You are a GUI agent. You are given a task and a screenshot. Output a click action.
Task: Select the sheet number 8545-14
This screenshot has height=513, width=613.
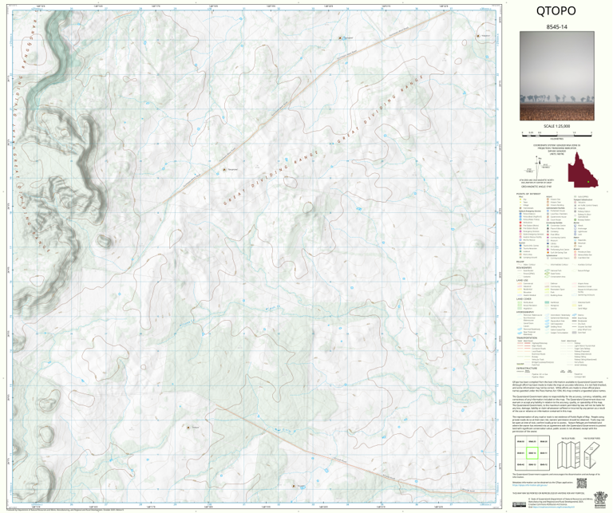pos(556,27)
